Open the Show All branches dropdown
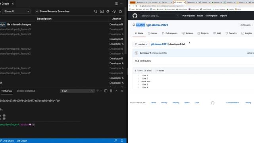The image size is (254, 143). click(16, 12)
